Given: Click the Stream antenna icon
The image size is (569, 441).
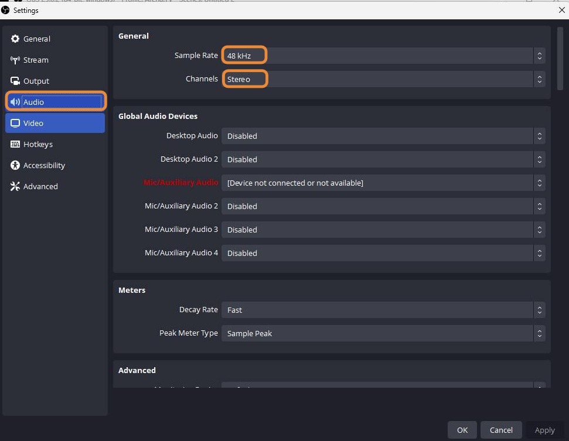Looking at the screenshot, I should point(15,60).
